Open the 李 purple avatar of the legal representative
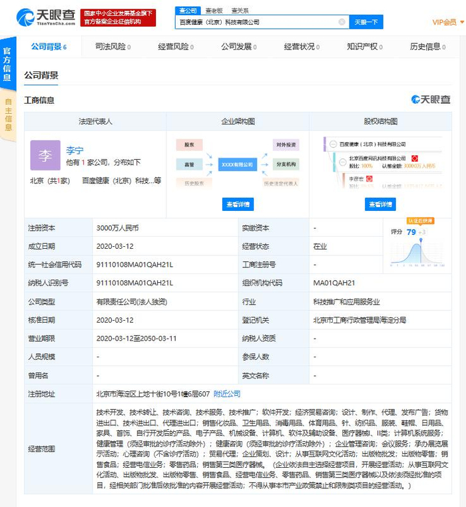The height and width of the screenshot is (507, 466). pos(45,155)
